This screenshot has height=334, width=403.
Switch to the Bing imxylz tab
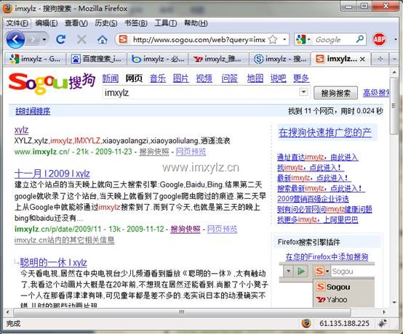click(x=158, y=59)
